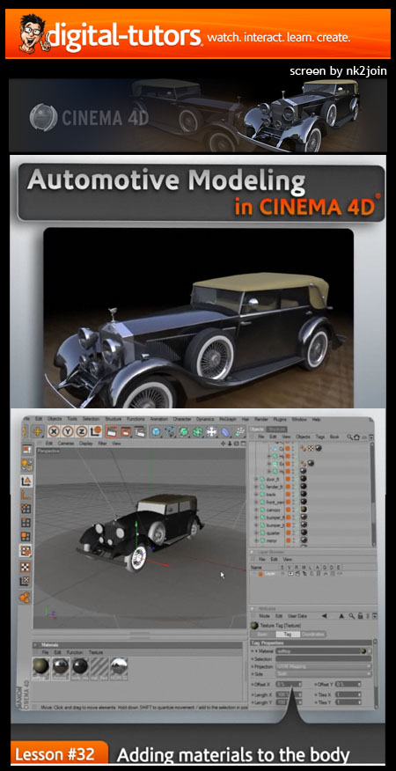
Task: Open the Functions menu
Action: coord(136,419)
